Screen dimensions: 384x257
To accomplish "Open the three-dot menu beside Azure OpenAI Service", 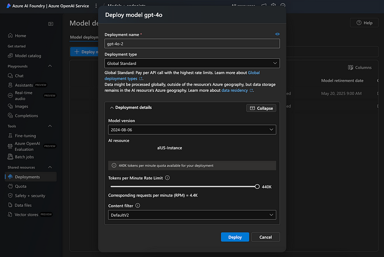I will [96, 6].
